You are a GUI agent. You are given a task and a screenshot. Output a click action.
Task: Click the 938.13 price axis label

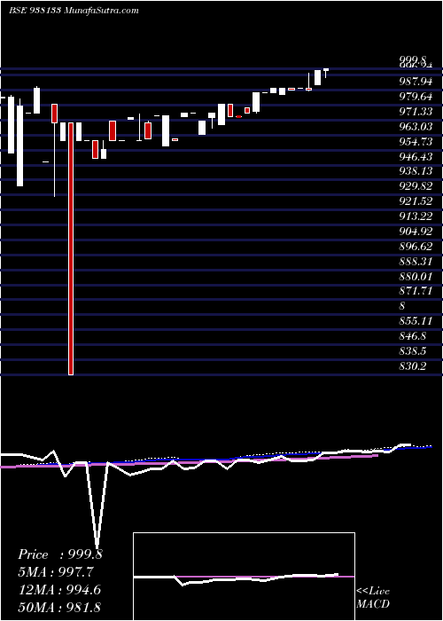[x=416, y=171]
